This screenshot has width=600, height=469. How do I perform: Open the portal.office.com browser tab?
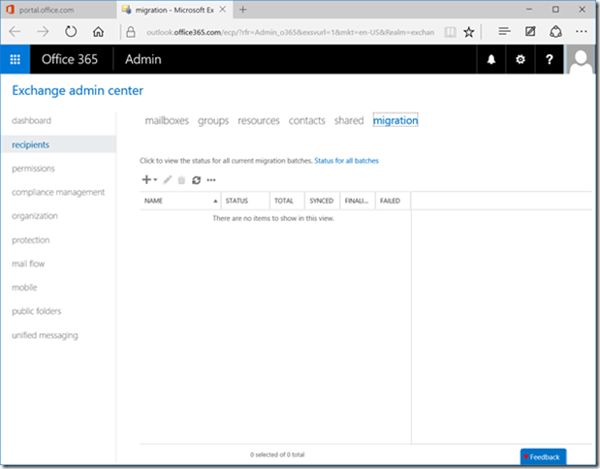pos(53,9)
